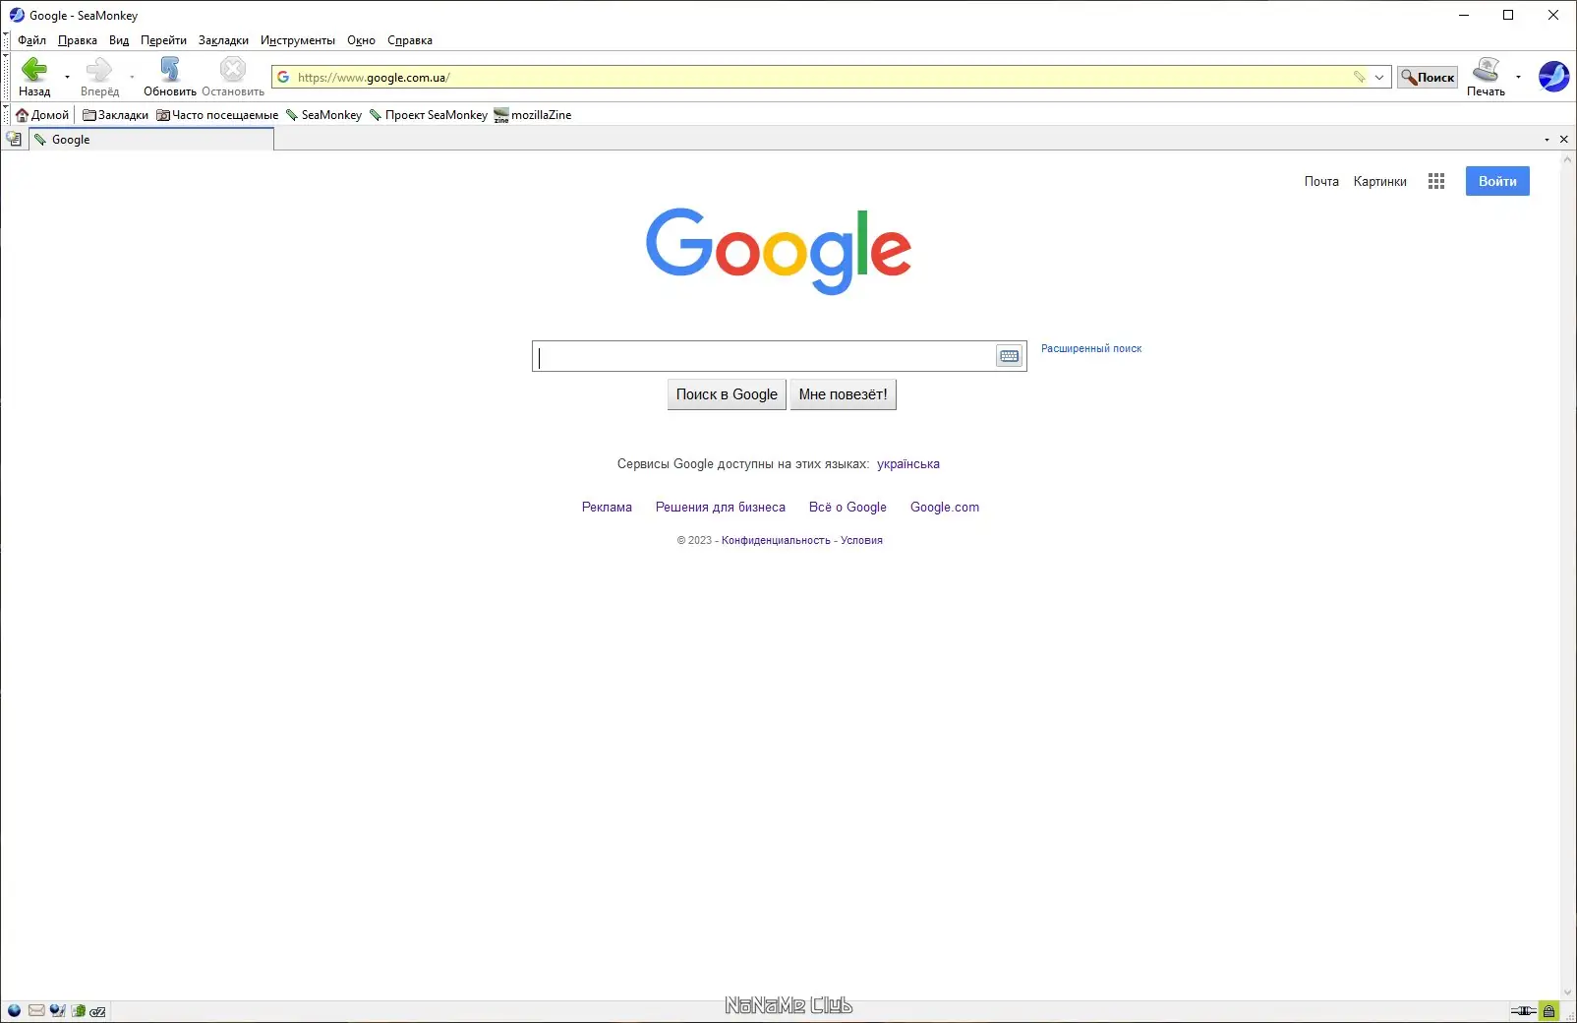1577x1023 pixels.
Task: Collapse the bookmarks toolbar grippy handle
Action: [x=6, y=115]
